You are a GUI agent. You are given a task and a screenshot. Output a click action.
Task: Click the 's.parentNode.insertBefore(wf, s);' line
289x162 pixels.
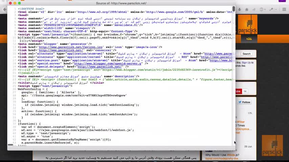click(x=50, y=143)
